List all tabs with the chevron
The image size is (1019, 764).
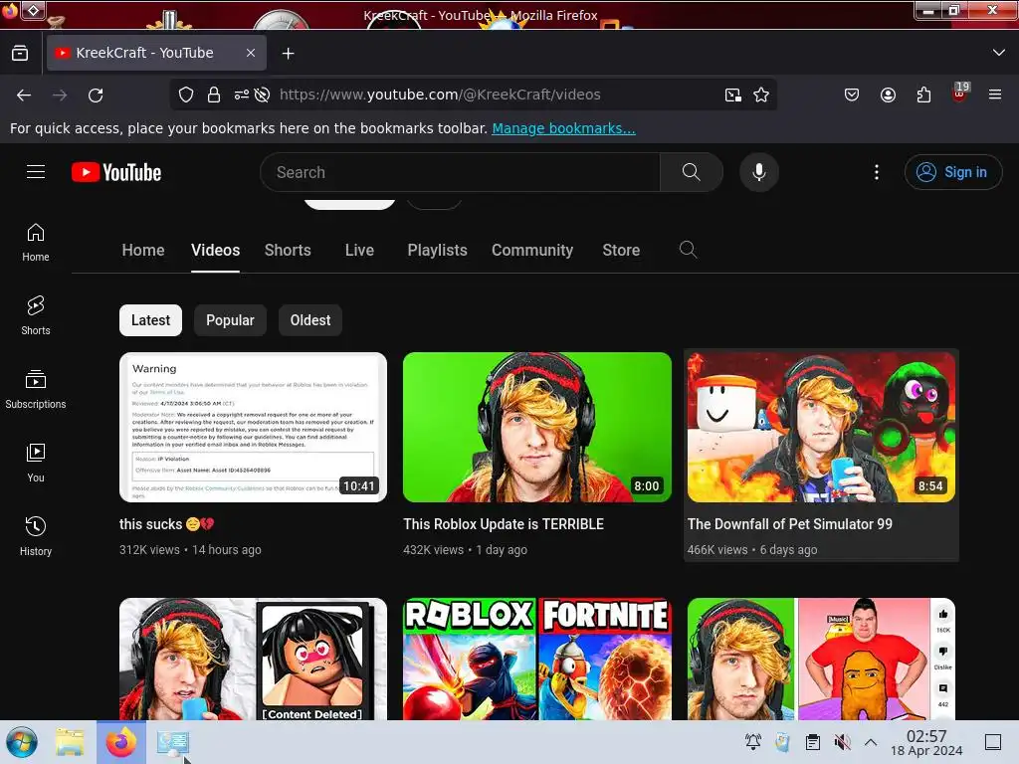999,53
